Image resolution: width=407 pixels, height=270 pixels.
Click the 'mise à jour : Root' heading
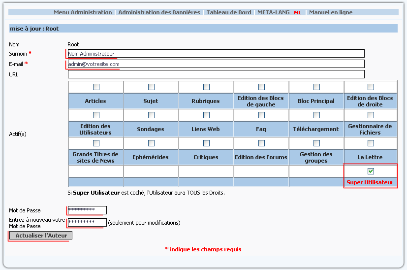[x=34, y=29]
